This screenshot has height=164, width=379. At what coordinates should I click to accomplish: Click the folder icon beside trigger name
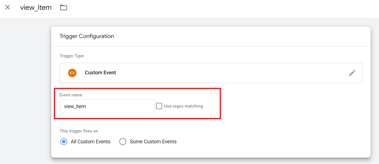[64, 8]
